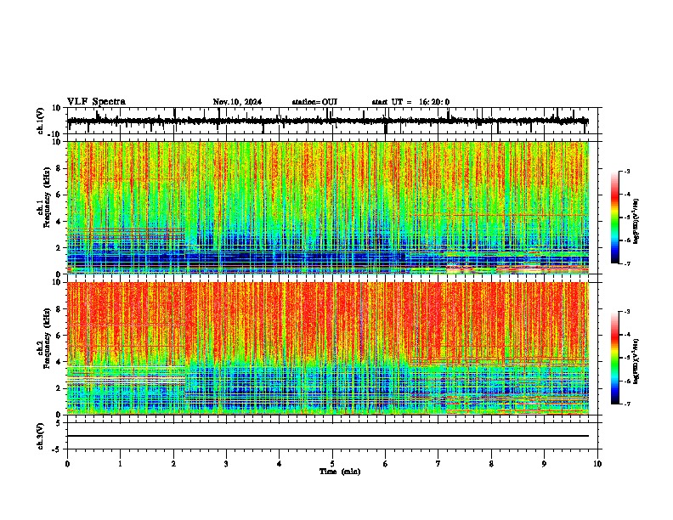Click the 'ch.3(V)' axis label
The height and width of the screenshot is (520, 673).
41,436
